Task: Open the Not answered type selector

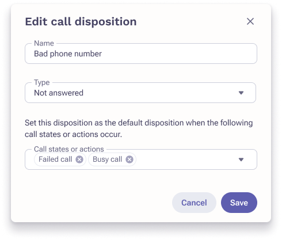Action: (x=140, y=93)
